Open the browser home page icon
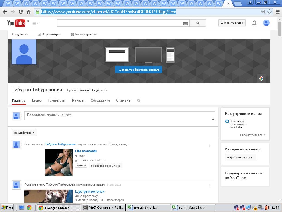Screen dimensions: 282x212 [29, 12]
